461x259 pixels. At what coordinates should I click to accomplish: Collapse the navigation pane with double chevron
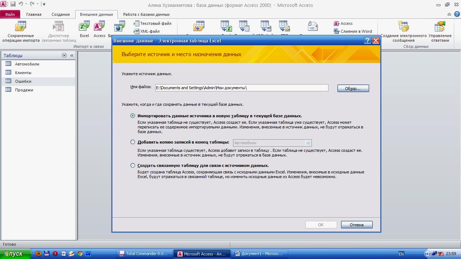coord(72,55)
